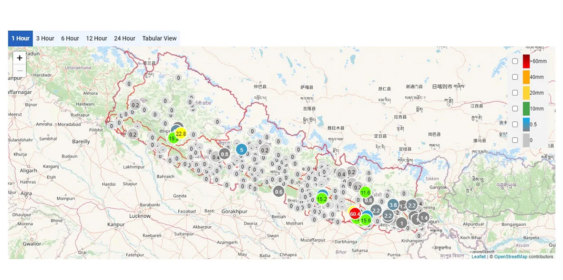Tick the 0.5 rainfall checkbox
This screenshot has height=280, width=563.
(515, 124)
